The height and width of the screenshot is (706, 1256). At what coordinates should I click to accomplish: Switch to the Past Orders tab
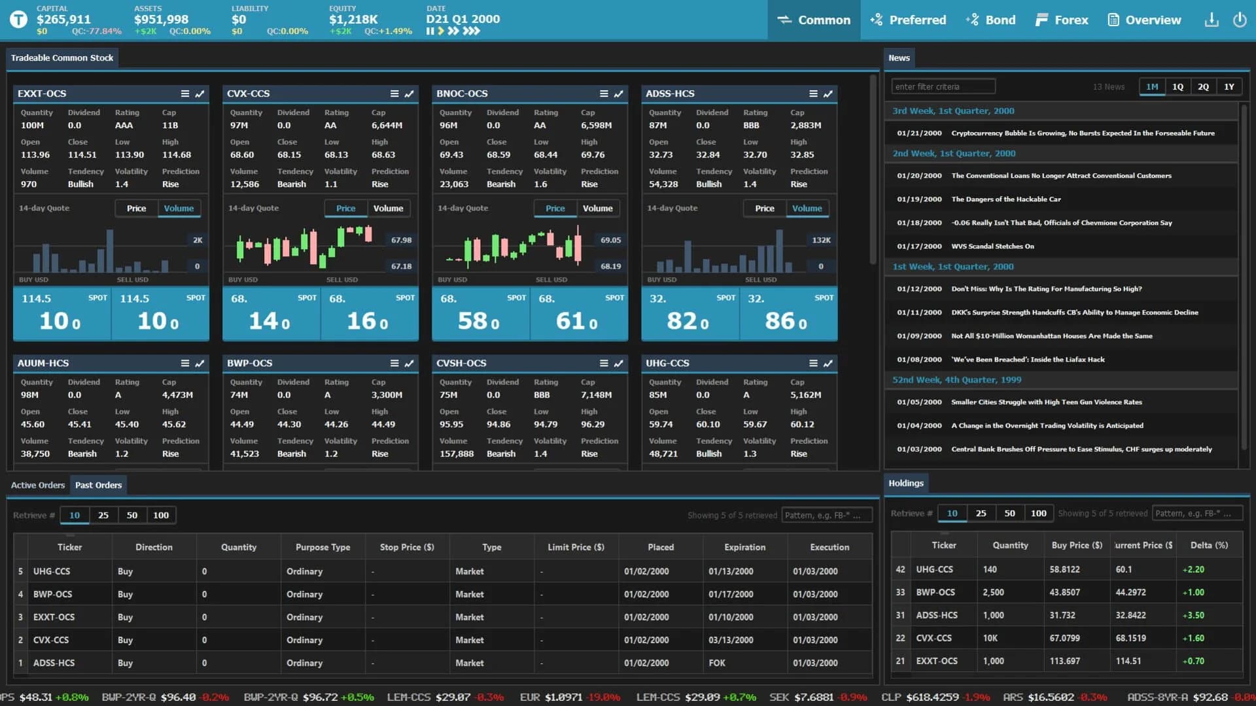pyautogui.click(x=98, y=484)
